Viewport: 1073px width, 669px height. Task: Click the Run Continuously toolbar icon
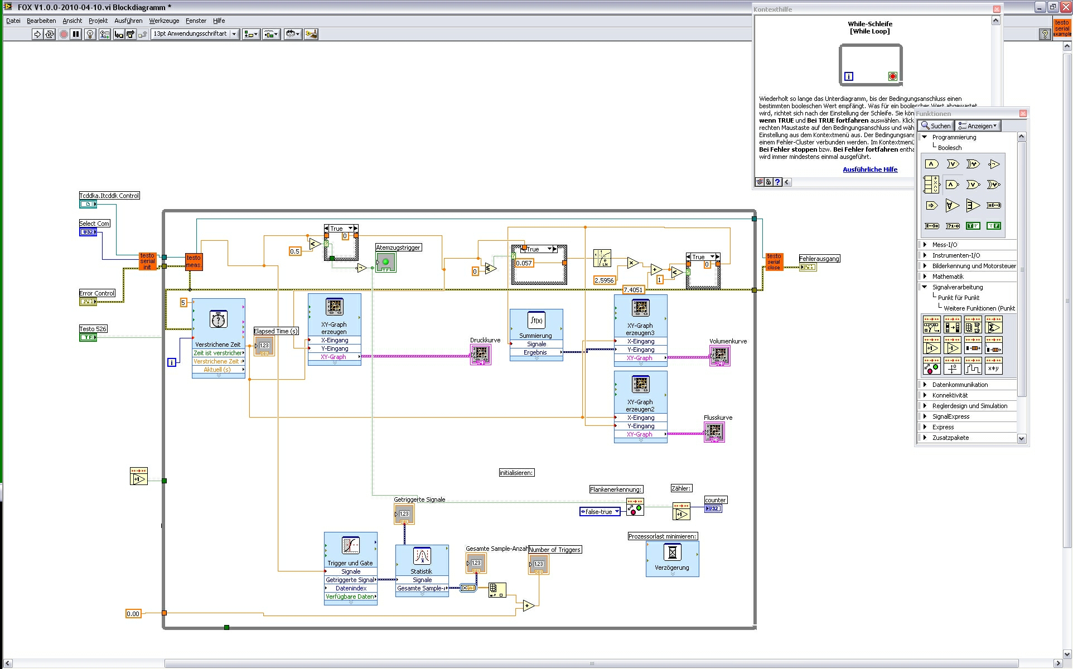50,35
